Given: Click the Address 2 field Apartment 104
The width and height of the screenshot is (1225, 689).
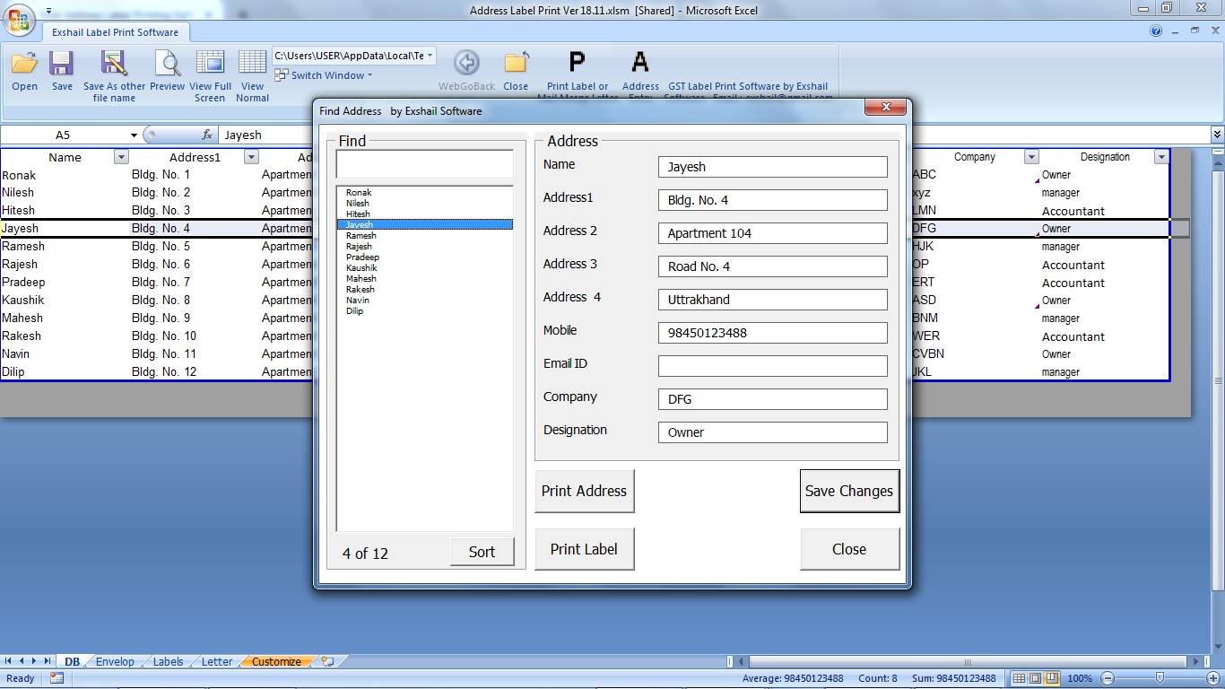Looking at the screenshot, I should [773, 233].
